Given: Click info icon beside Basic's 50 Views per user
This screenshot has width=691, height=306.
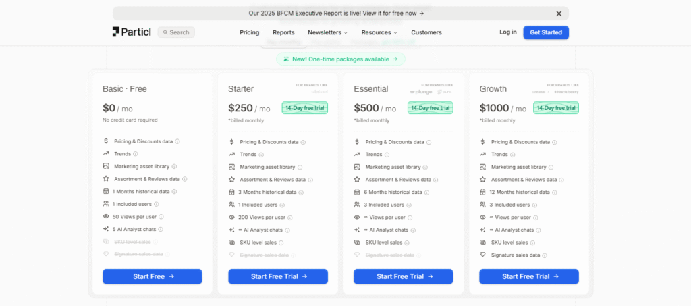Looking at the screenshot, I should point(161,218).
